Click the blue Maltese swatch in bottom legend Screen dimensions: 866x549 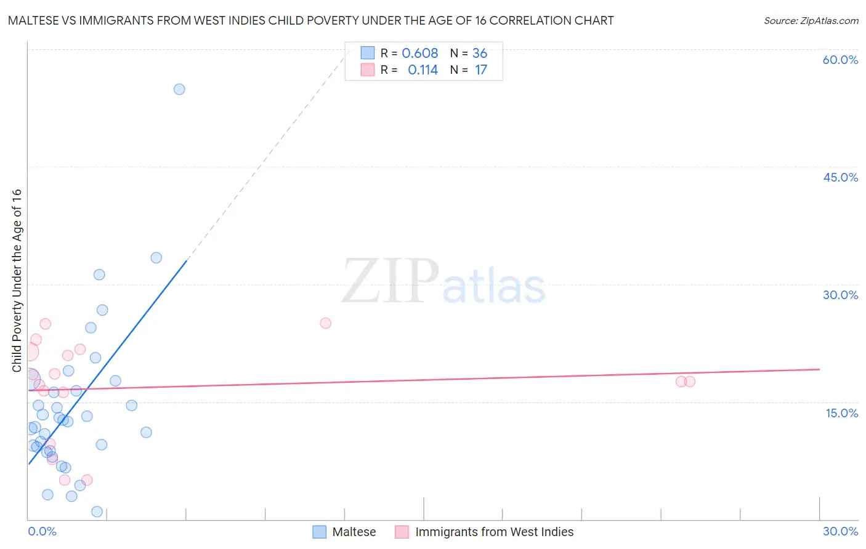coord(319,532)
